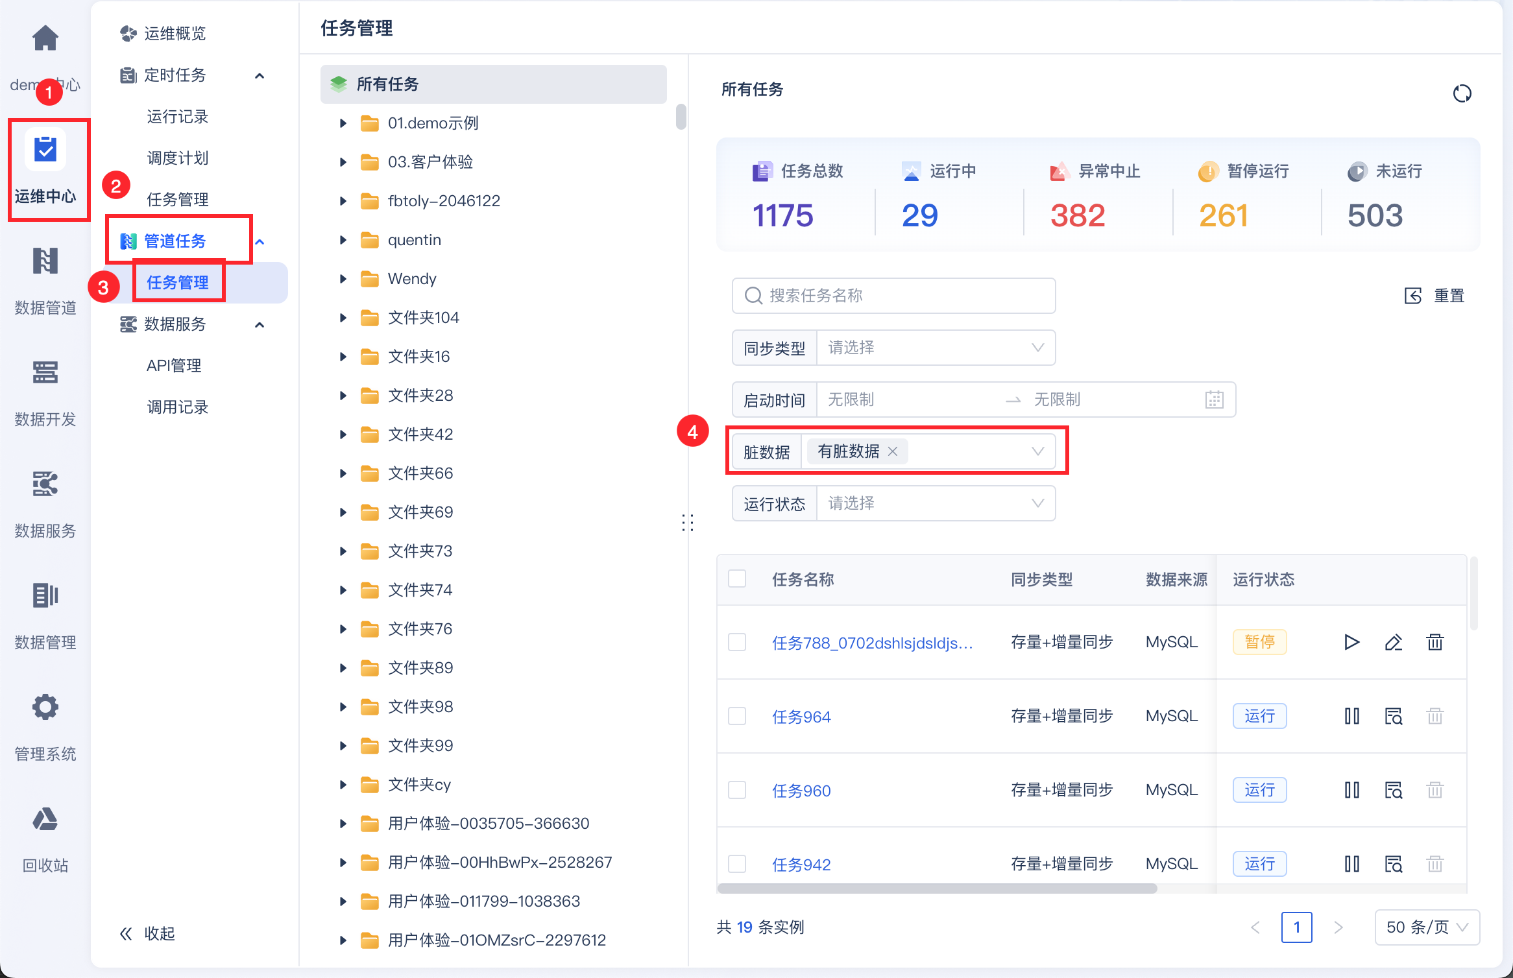The width and height of the screenshot is (1513, 978).
Task: Expand the 01.demo示例 folder arrow
Action: (343, 123)
